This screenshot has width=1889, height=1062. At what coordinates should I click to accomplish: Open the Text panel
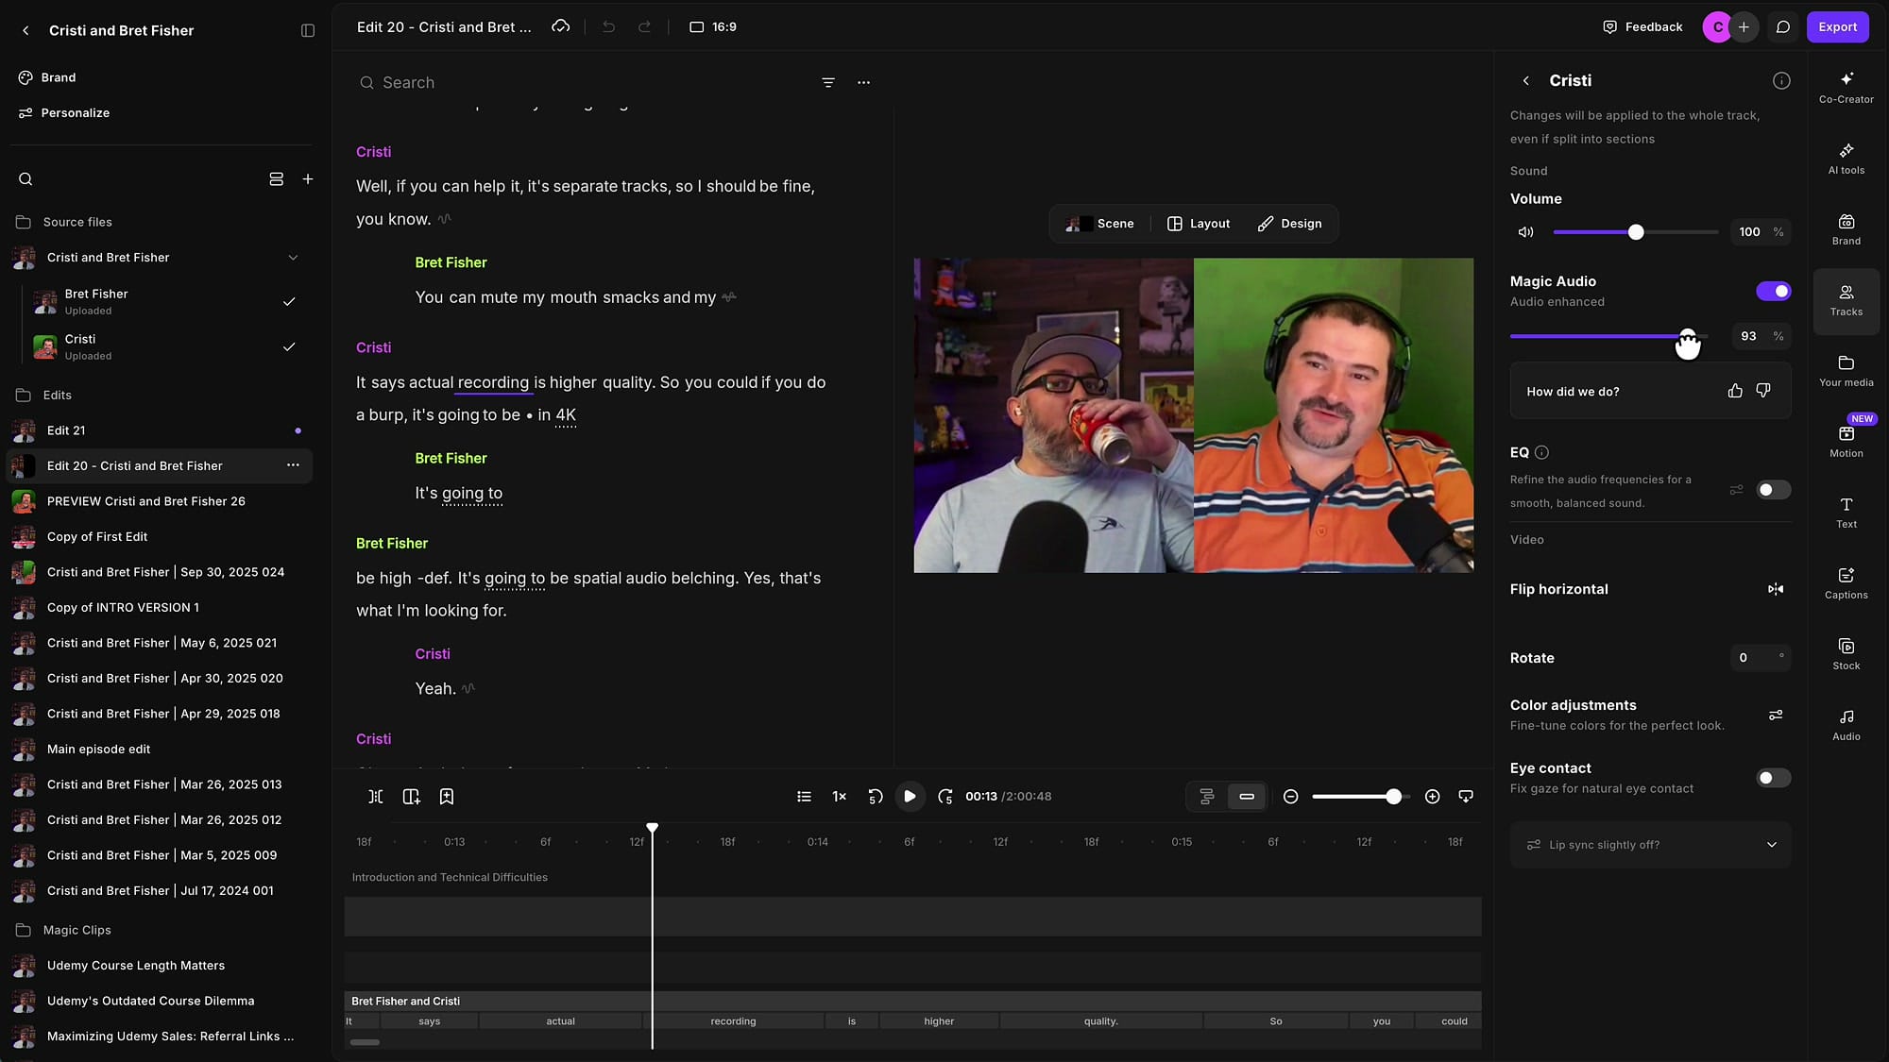(1846, 513)
